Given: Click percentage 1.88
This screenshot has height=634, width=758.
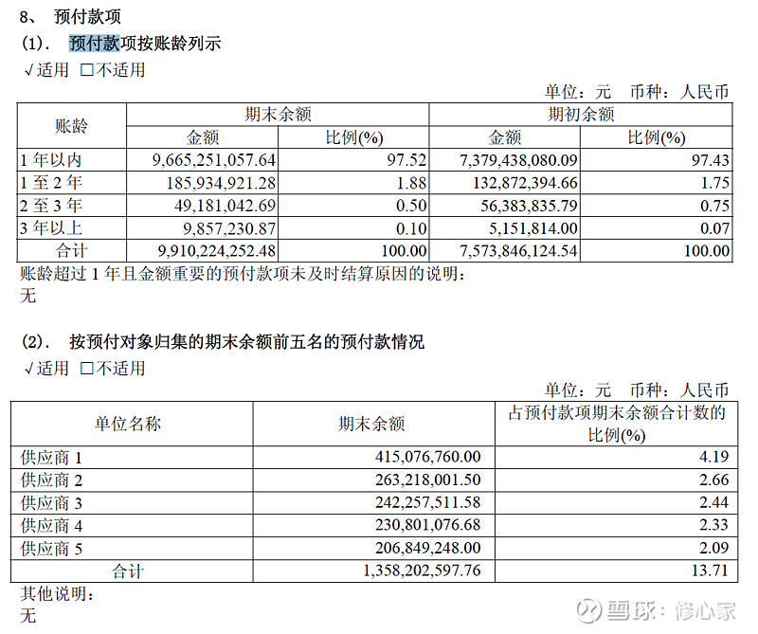Looking at the screenshot, I should (411, 183).
